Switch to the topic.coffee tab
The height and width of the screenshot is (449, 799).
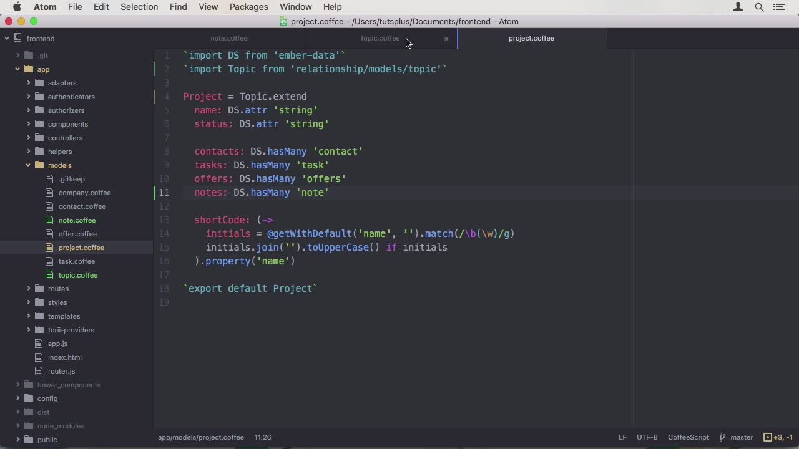coord(380,38)
